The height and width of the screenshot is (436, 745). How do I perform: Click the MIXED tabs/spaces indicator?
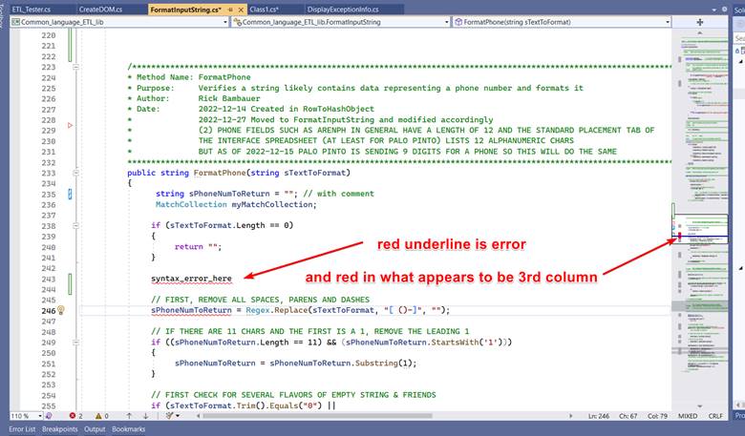688,416
